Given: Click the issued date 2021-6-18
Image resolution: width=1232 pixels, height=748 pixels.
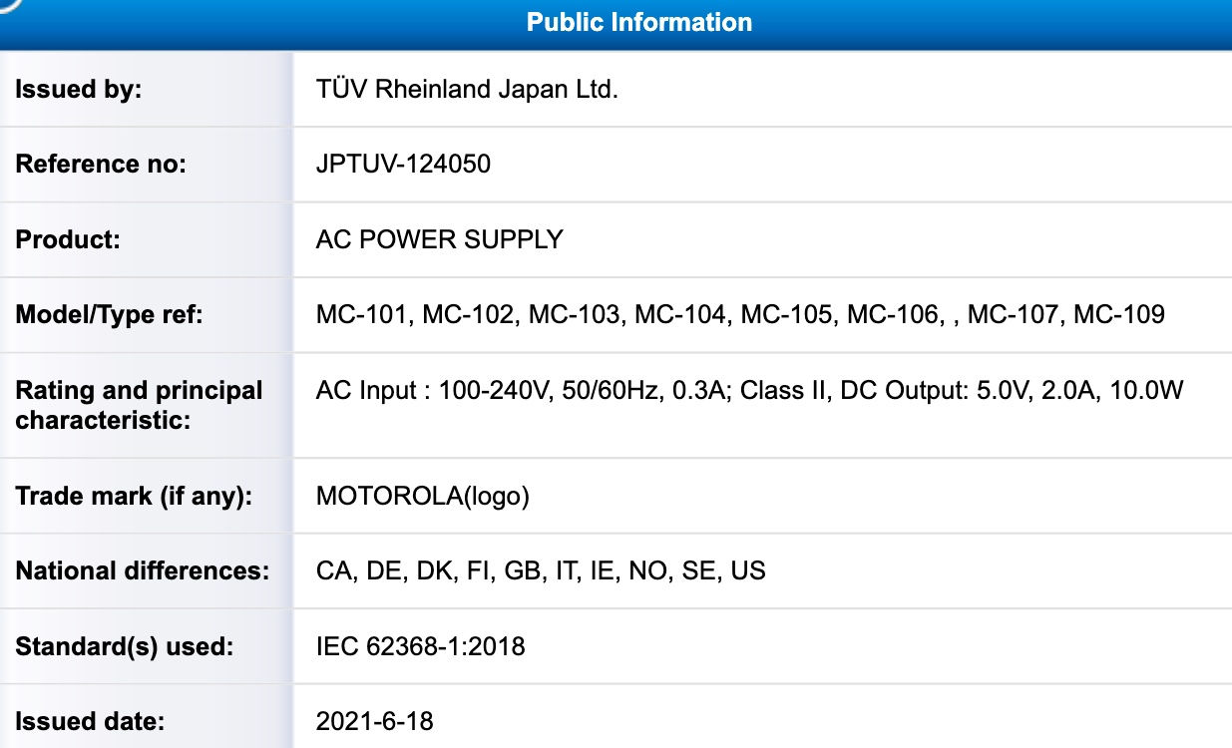Looking at the screenshot, I should [x=374, y=720].
